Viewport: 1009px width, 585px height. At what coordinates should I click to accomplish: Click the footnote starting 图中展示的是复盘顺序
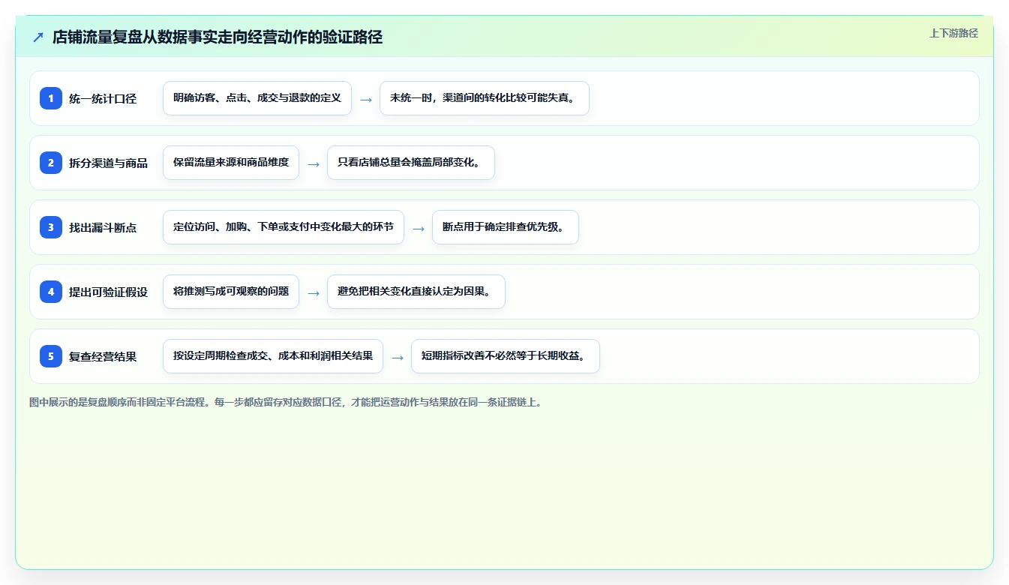pyautogui.click(x=286, y=402)
